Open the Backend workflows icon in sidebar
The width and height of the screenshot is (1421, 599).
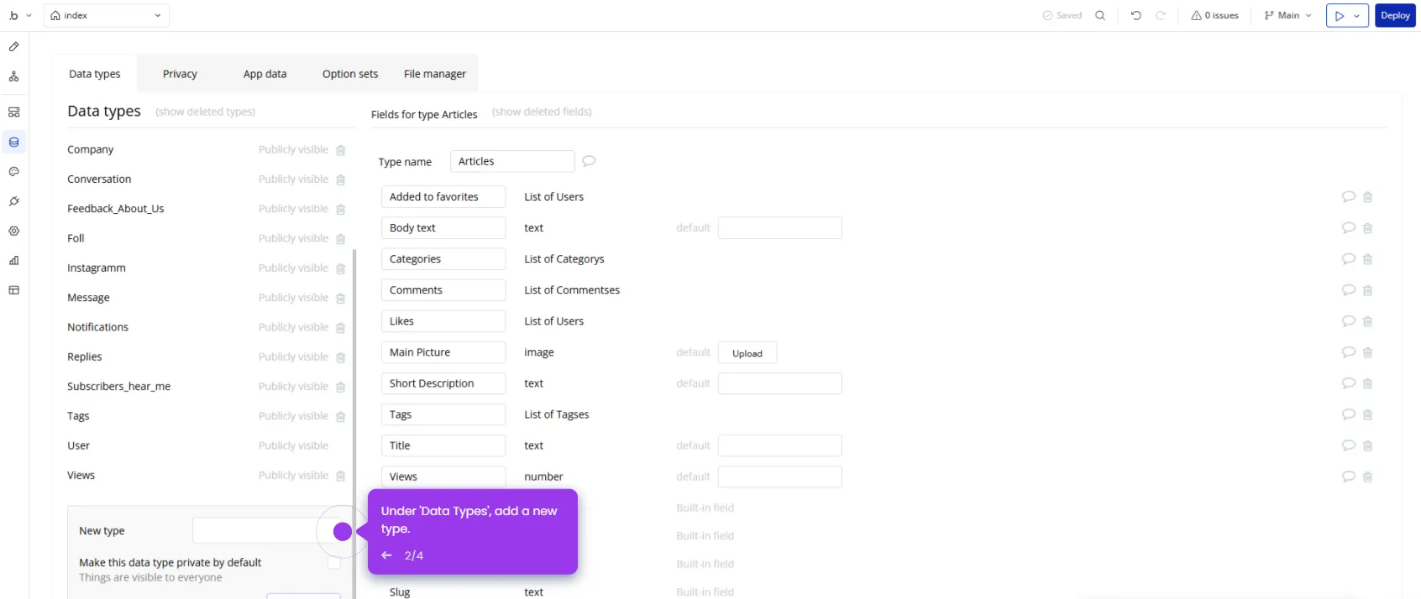pyautogui.click(x=14, y=112)
